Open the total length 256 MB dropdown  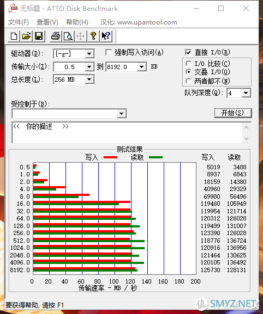(x=89, y=79)
